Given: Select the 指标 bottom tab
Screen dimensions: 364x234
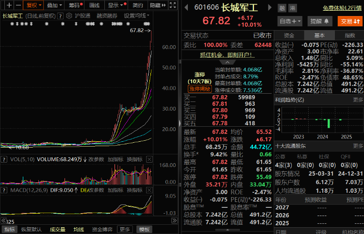Looking at the screenshot, I should 10,230.
